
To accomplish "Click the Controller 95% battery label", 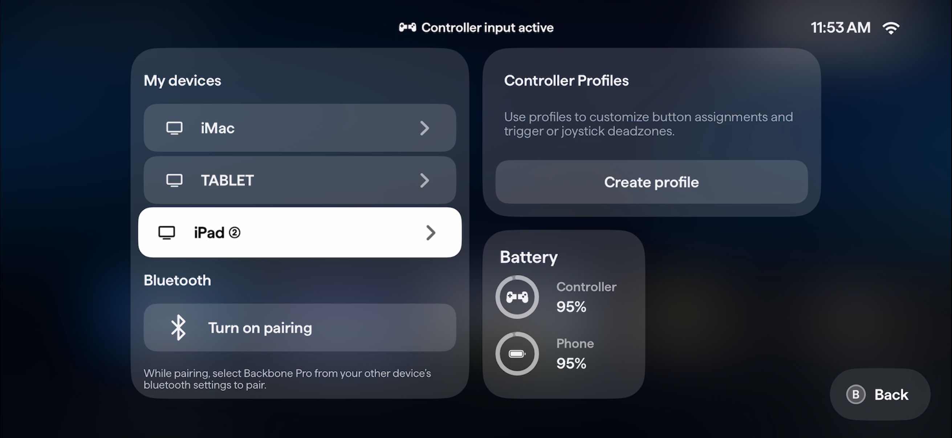I will click(x=586, y=297).
